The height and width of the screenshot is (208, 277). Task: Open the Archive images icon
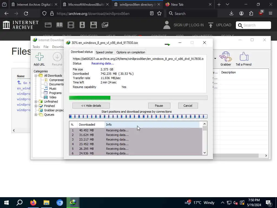(105, 25)
